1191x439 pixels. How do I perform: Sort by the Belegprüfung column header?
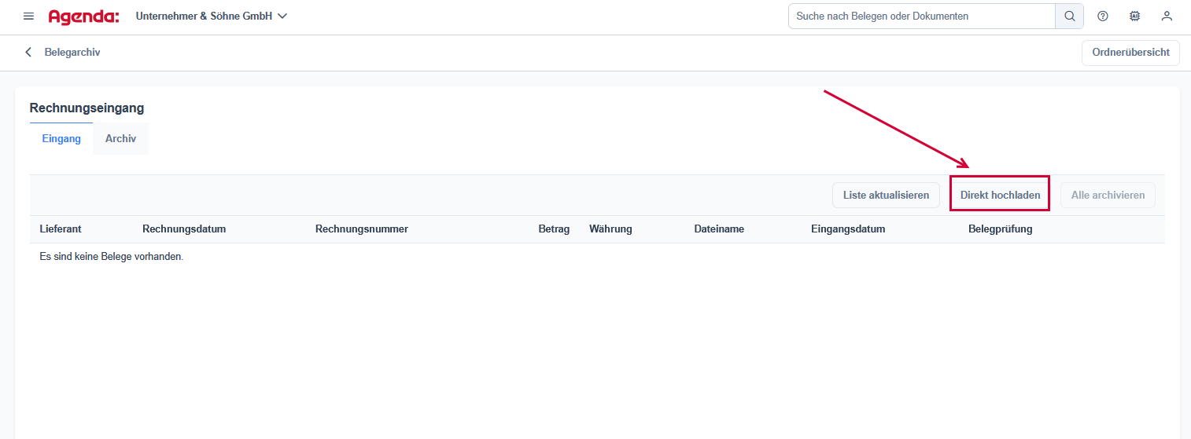pos(1000,229)
